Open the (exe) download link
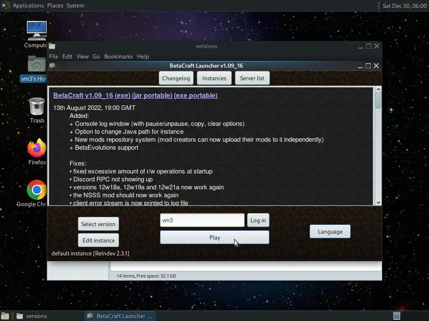This screenshot has width=429, height=321. click(x=122, y=96)
